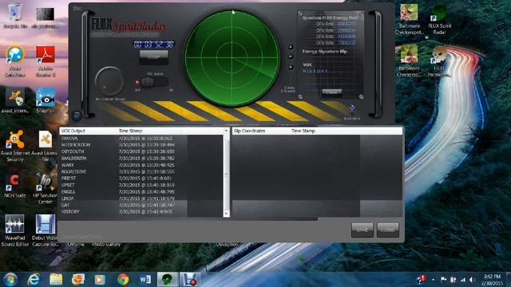
Task: Click the blue power button on the radar
Action: coord(77,116)
